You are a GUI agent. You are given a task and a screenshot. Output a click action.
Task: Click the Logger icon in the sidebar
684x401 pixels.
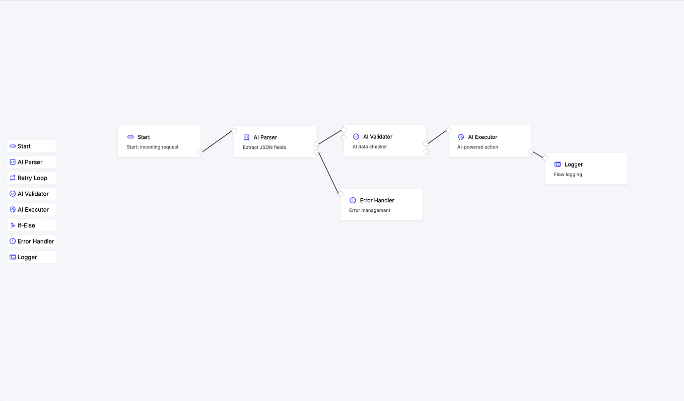(x=12, y=257)
